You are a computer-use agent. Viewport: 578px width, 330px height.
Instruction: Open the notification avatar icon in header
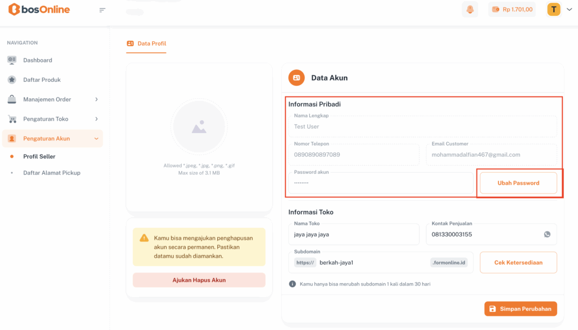click(x=469, y=10)
